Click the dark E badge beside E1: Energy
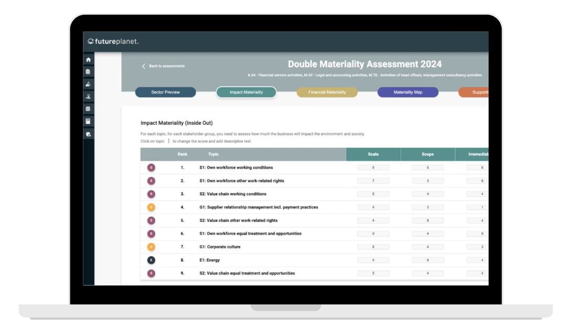Image resolution: width=561 pixels, height=327 pixels. pos(151,260)
